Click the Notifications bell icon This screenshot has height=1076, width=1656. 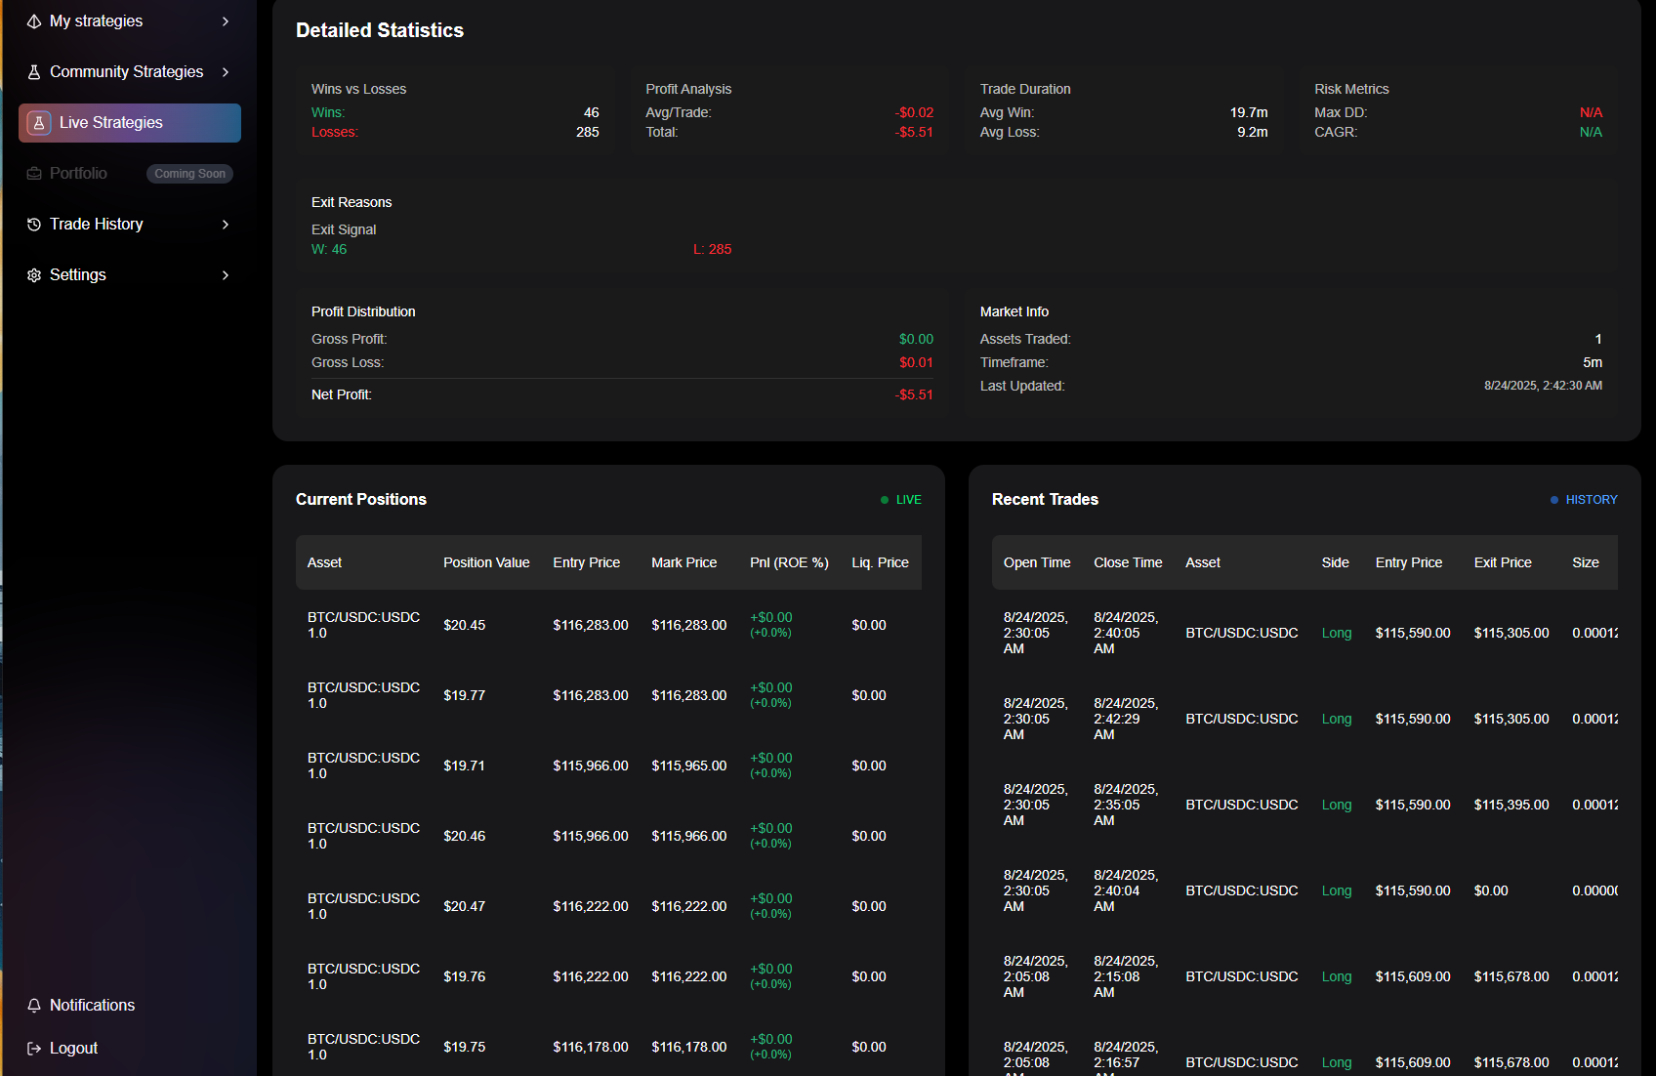(34, 1006)
